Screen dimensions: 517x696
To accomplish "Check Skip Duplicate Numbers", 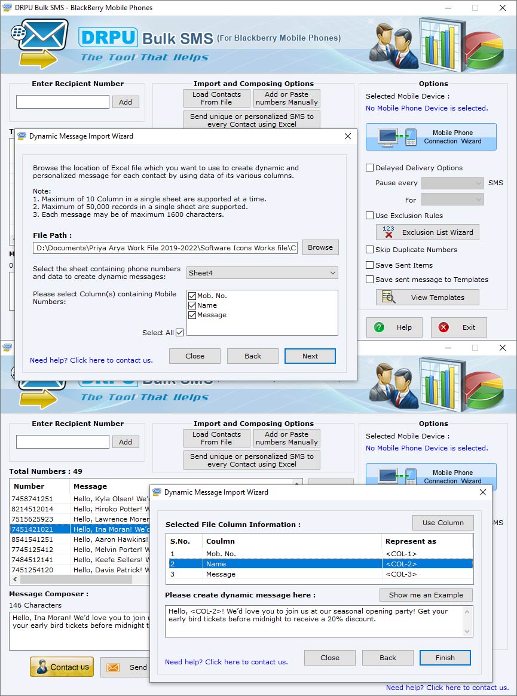I will [369, 251].
